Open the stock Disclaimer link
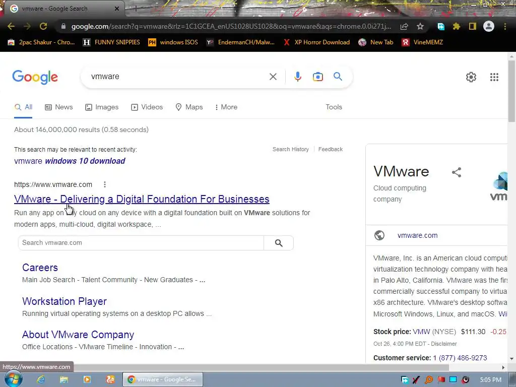Viewport: 516px width, 387px height. (444, 344)
